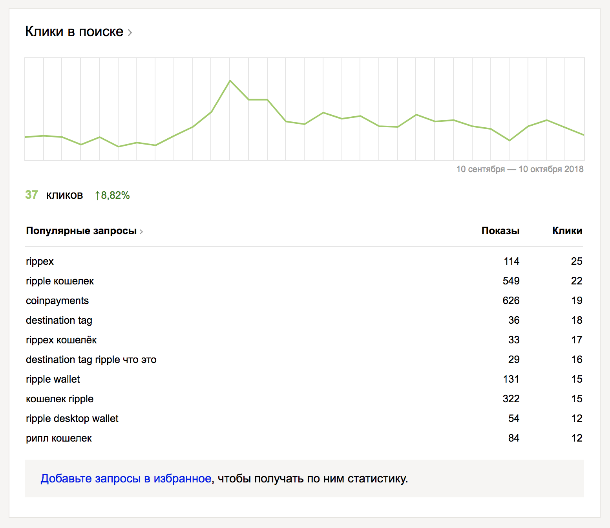Viewport: 610px width, 528px height.
Task: Click the "Показы" column header
Action: [500, 231]
